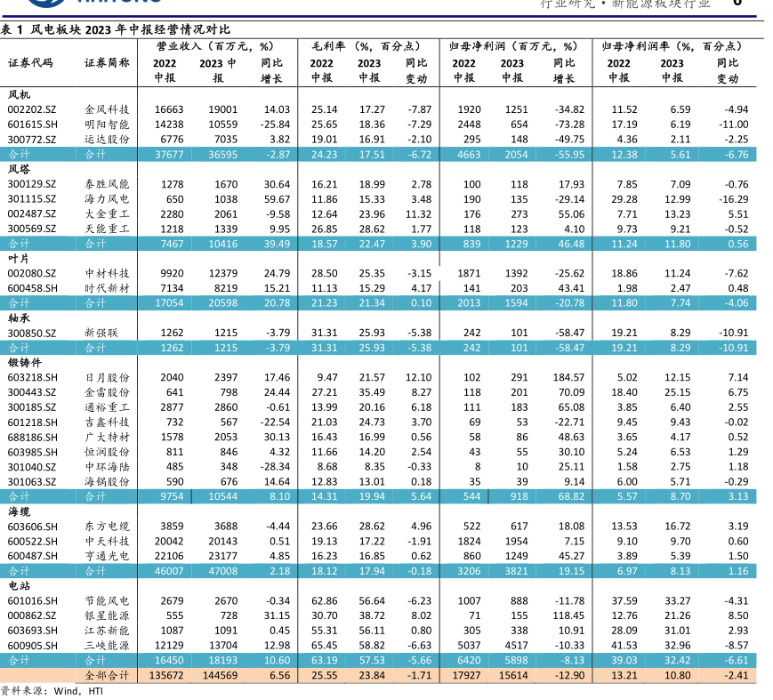This screenshot has height=700, width=773.
Task: Click stock code 002080.SZ
Action: click(32, 273)
